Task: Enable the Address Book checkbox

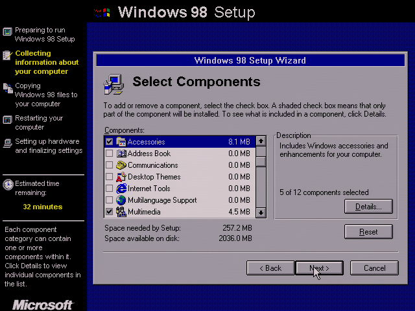Action: coord(109,154)
